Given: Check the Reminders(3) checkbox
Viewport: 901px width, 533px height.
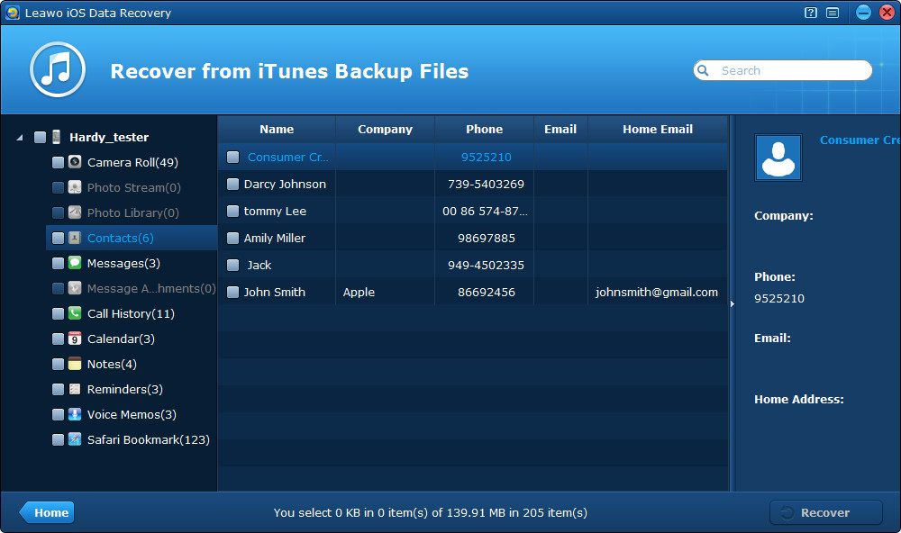Looking at the screenshot, I should 58,390.
